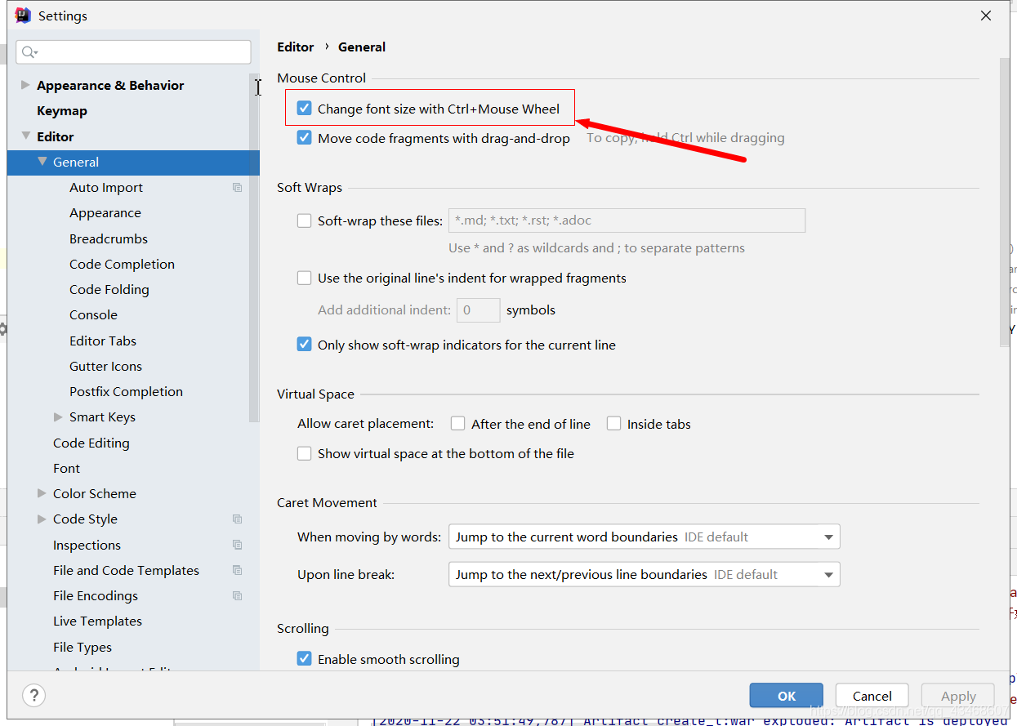The width and height of the screenshot is (1017, 726).
Task: Open File Types settings
Action: [x=83, y=647]
